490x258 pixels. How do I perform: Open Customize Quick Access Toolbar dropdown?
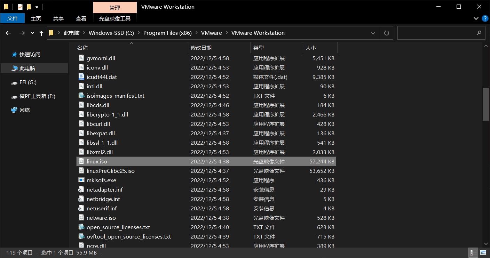coord(37,7)
